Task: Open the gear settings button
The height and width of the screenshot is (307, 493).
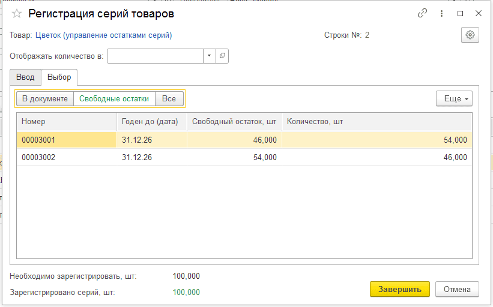Action: coord(470,35)
